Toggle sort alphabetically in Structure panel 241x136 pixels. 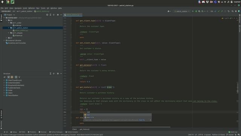[5, 77]
